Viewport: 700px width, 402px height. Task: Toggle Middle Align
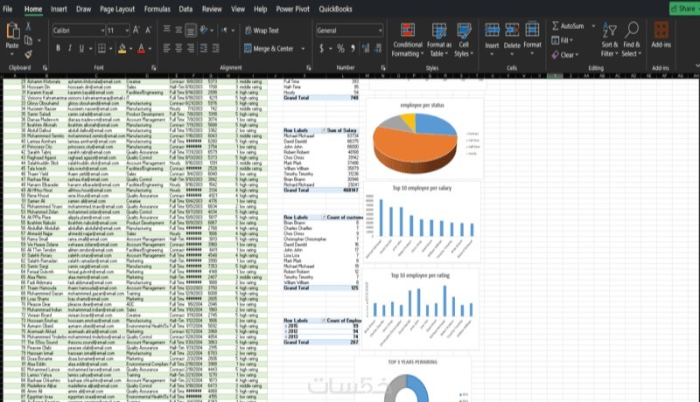(178, 30)
